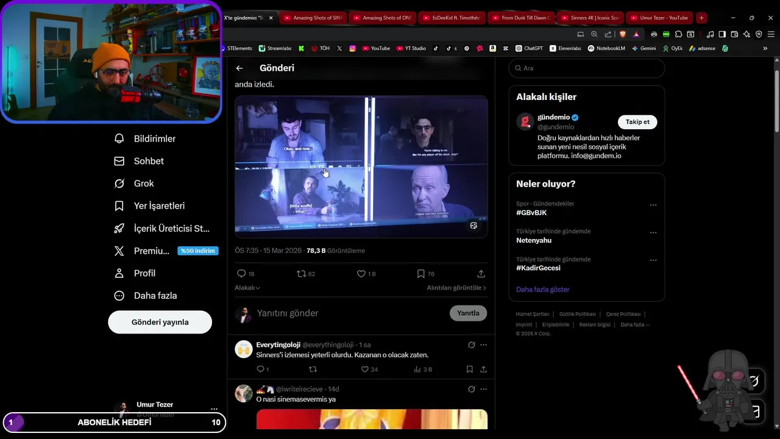Open #GBvBJK trending topic
780x439 pixels.
(x=531, y=213)
